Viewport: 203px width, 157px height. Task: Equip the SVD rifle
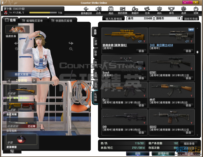click(x=141, y=133)
